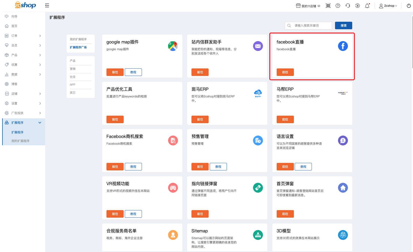Click 前往 on 站内信群发助手 card
The height and width of the screenshot is (252, 413).
coord(200,72)
